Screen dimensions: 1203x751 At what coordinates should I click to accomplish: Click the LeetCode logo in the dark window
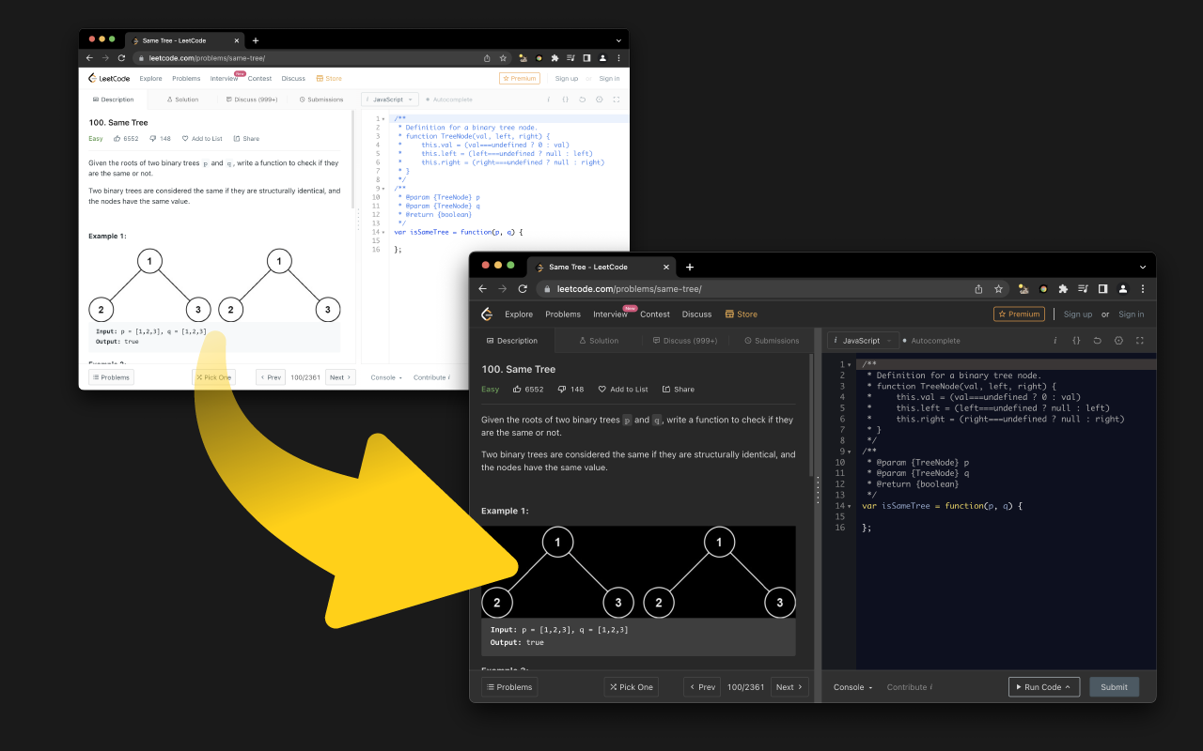pos(487,314)
